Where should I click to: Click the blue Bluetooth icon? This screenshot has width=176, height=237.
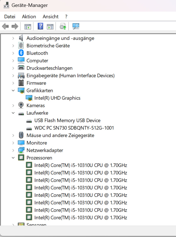(21, 53)
